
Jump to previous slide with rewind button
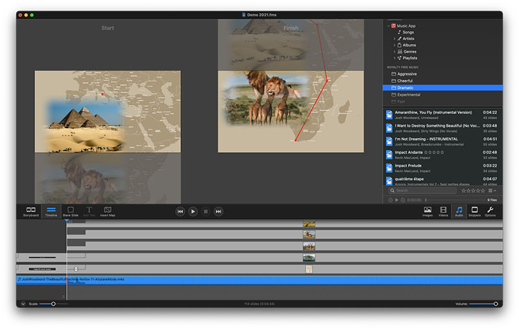(x=180, y=212)
